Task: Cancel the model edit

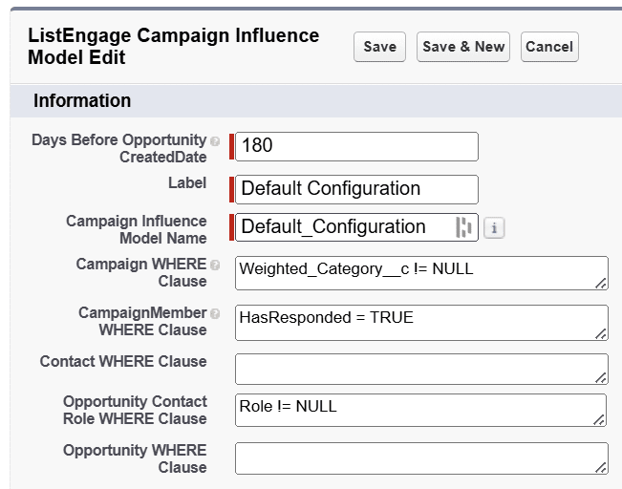Action: [549, 47]
